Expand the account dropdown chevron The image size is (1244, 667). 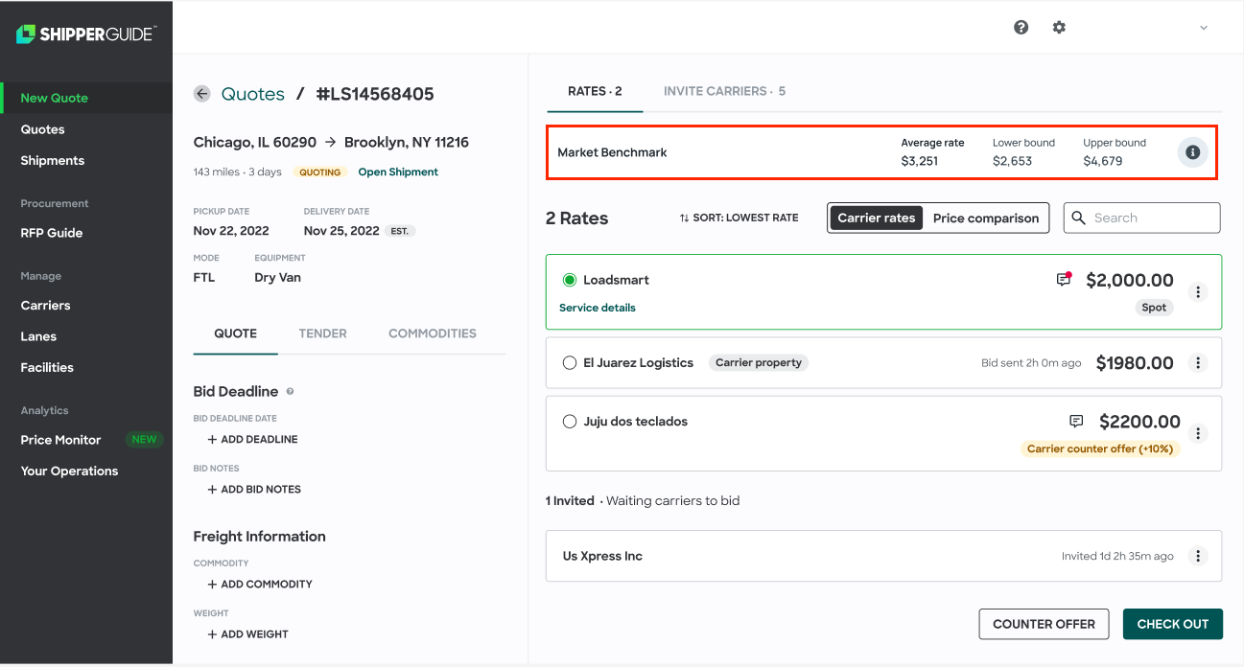pos(1204,28)
